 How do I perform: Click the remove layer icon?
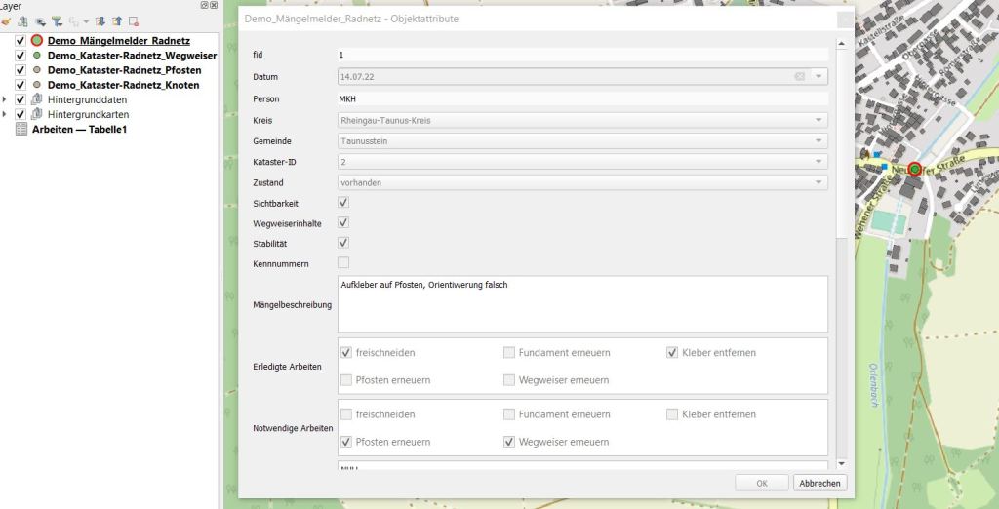[134, 21]
